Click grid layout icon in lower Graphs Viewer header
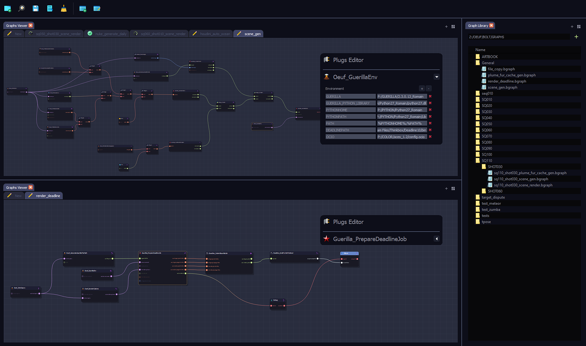The image size is (586, 346). pos(453,188)
